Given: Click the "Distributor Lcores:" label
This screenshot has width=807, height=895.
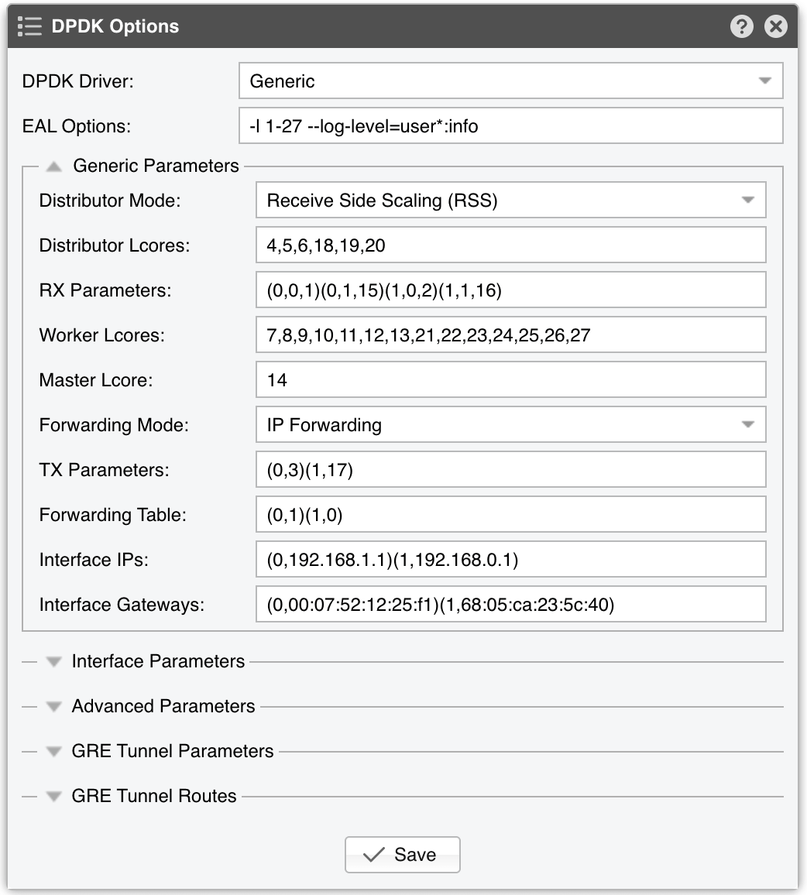Looking at the screenshot, I should [114, 245].
